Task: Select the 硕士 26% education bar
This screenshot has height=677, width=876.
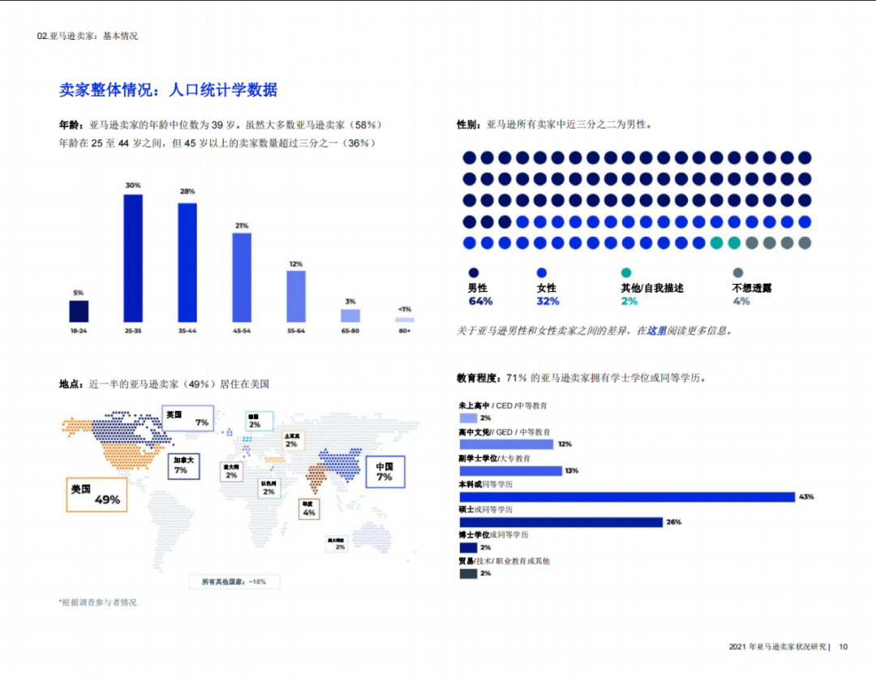Action: point(560,522)
